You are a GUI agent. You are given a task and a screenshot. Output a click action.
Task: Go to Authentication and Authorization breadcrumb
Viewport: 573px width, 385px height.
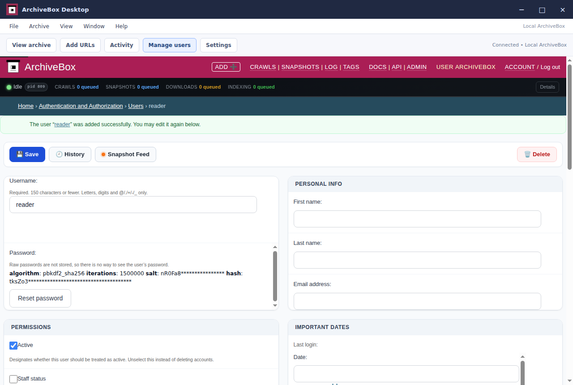coord(81,106)
